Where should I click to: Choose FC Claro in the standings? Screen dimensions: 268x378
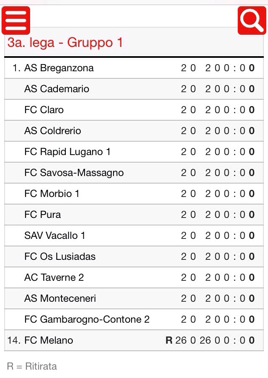tap(134, 110)
